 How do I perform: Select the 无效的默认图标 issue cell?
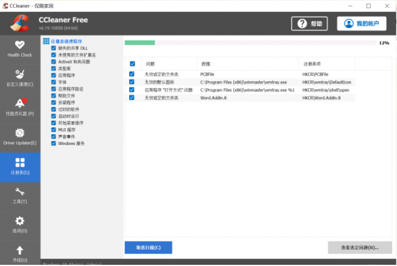pyautogui.click(x=159, y=82)
